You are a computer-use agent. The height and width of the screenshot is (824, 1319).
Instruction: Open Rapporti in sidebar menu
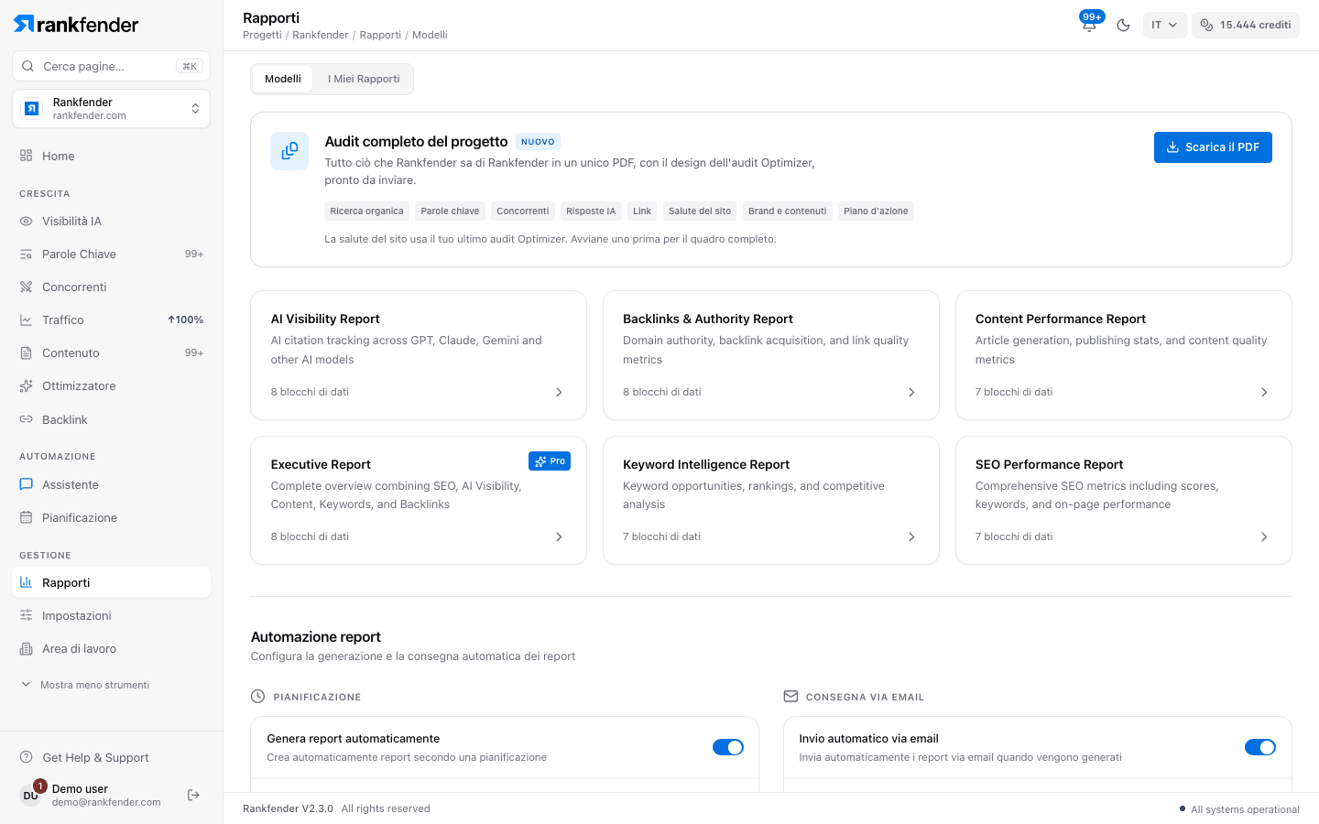coord(111,582)
